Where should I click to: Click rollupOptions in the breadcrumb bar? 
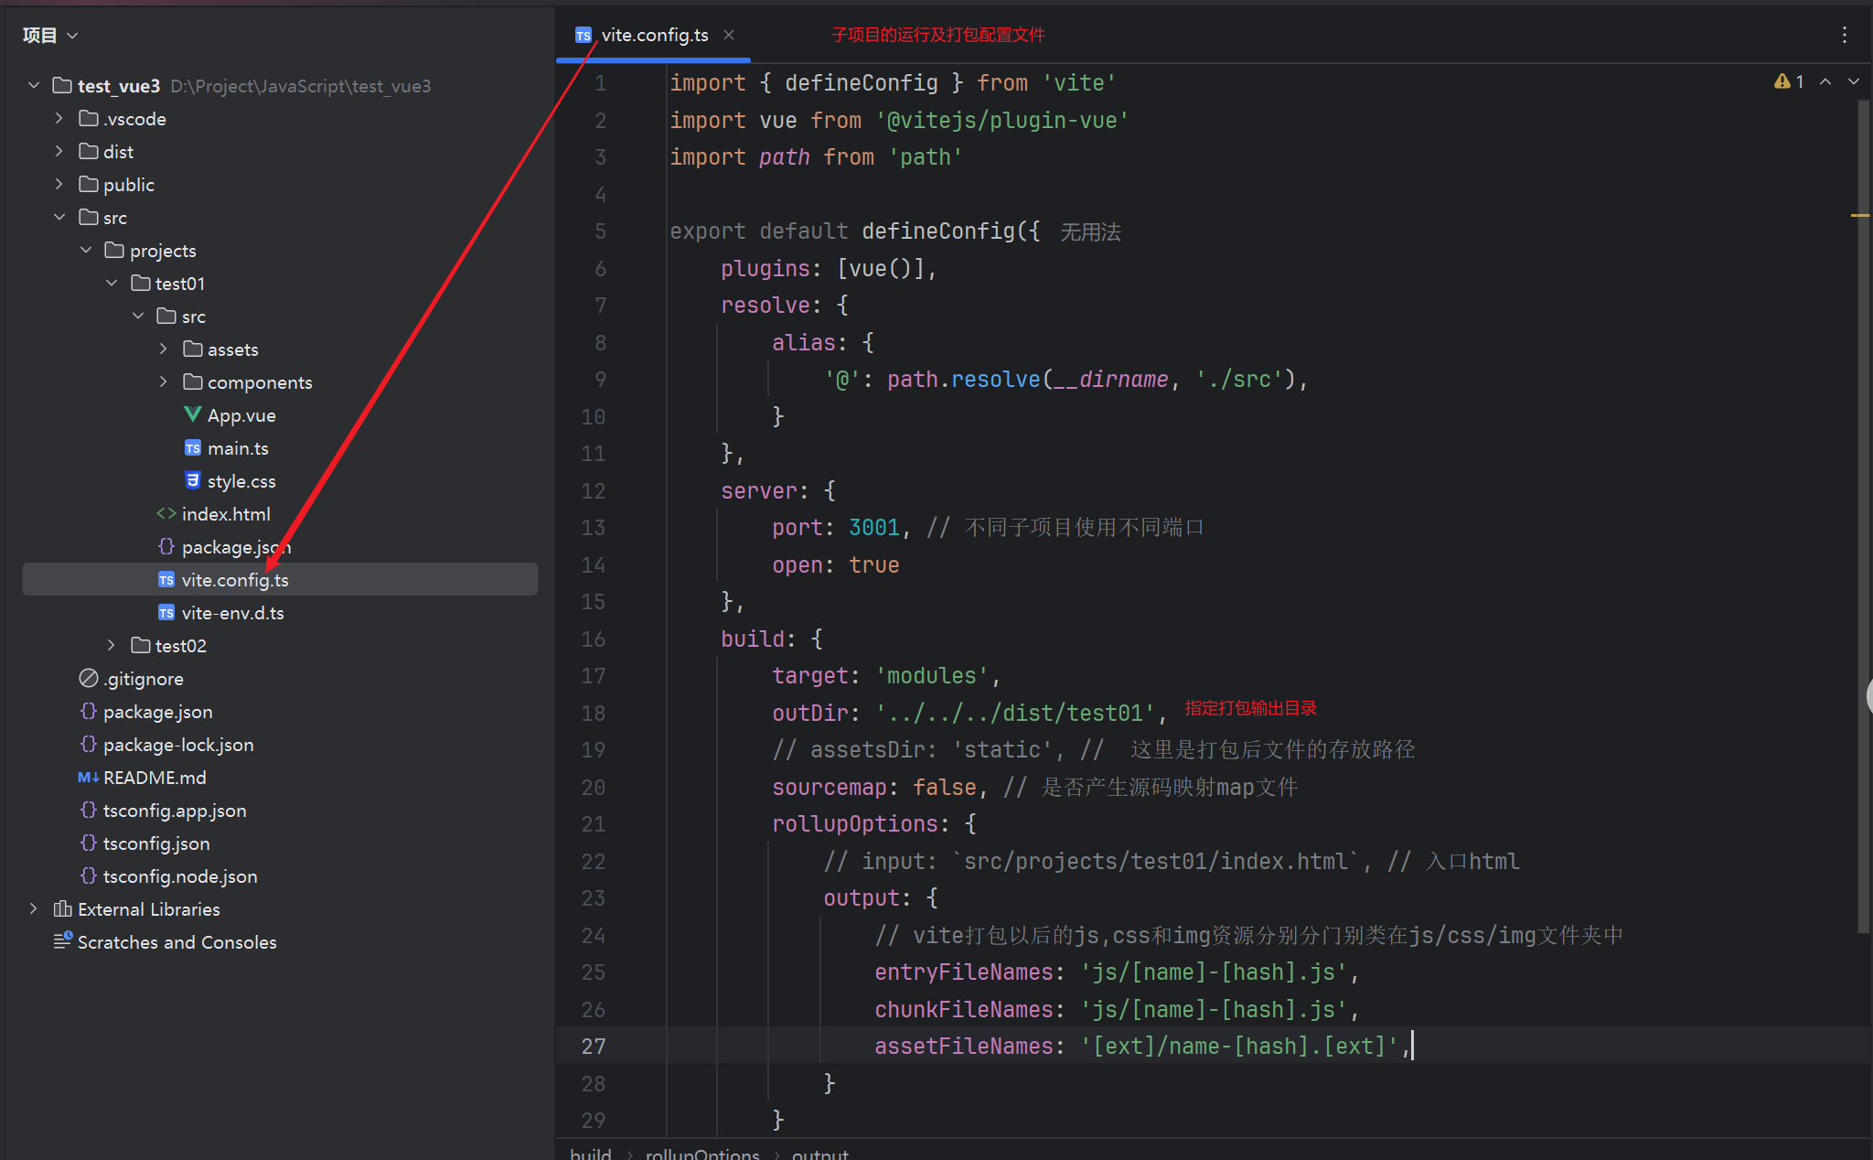coord(701,1153)
